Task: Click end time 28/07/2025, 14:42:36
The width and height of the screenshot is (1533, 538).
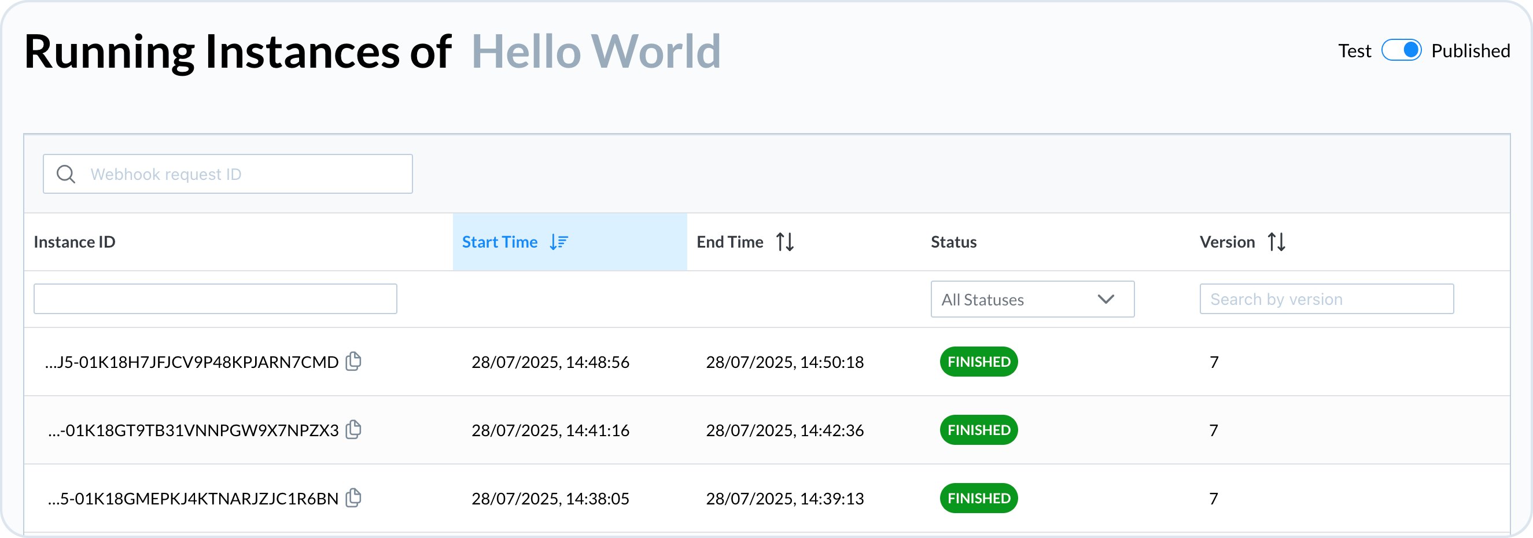Action: (x=785, y=431)
